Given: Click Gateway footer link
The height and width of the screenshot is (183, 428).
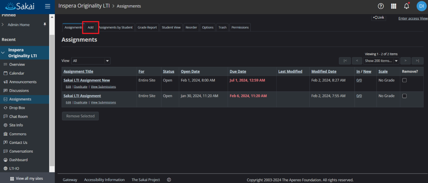Looking at the screenshot, I should click(x=70, y=180).
